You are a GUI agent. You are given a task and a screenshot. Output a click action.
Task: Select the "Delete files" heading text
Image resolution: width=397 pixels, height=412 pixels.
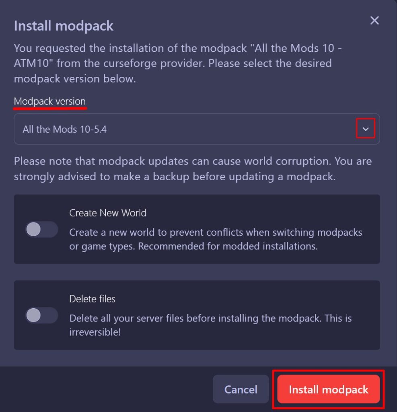coord(92,299)
